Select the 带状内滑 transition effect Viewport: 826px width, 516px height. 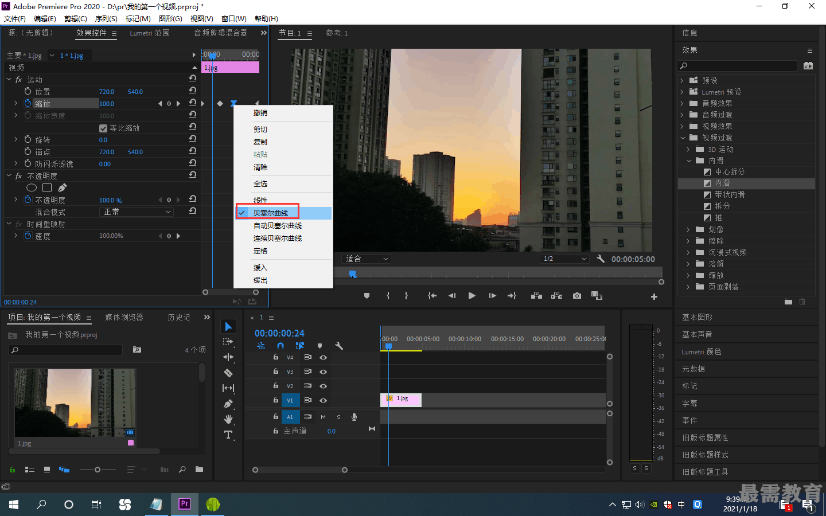[730, 194]
